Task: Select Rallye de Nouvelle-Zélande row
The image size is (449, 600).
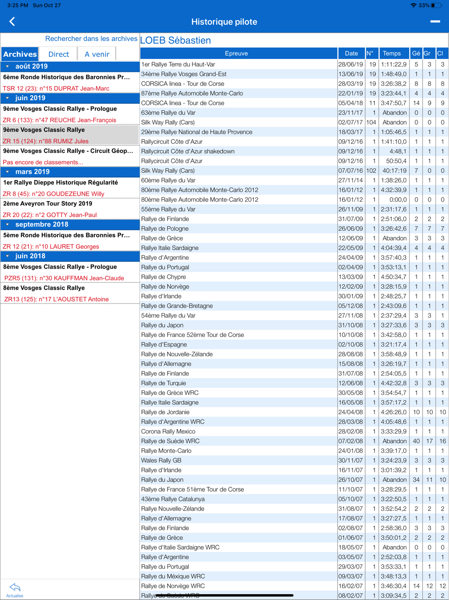Action: [x=294, y=354]
